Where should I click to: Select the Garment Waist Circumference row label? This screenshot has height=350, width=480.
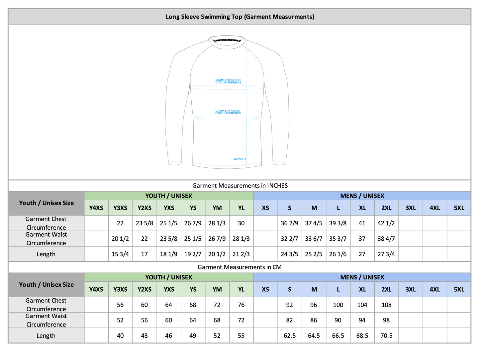[x=46, y=239]
